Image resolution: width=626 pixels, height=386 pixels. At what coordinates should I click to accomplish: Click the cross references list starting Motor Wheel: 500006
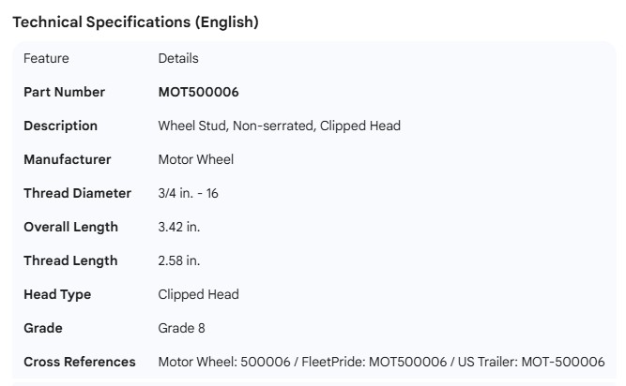pos(381,362)
